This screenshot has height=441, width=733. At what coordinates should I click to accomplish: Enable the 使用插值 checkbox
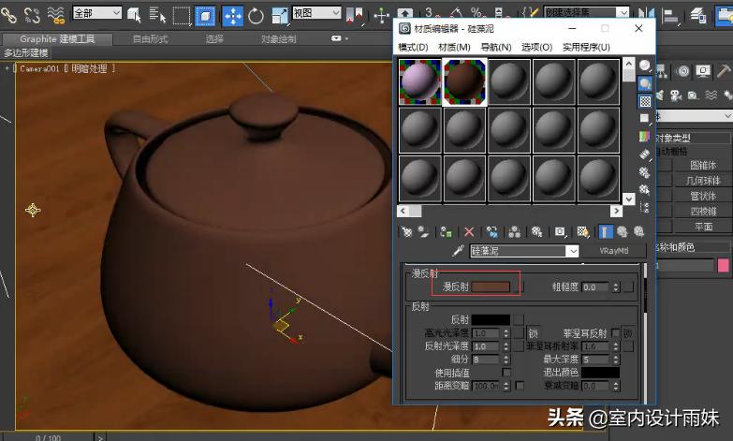506,372
